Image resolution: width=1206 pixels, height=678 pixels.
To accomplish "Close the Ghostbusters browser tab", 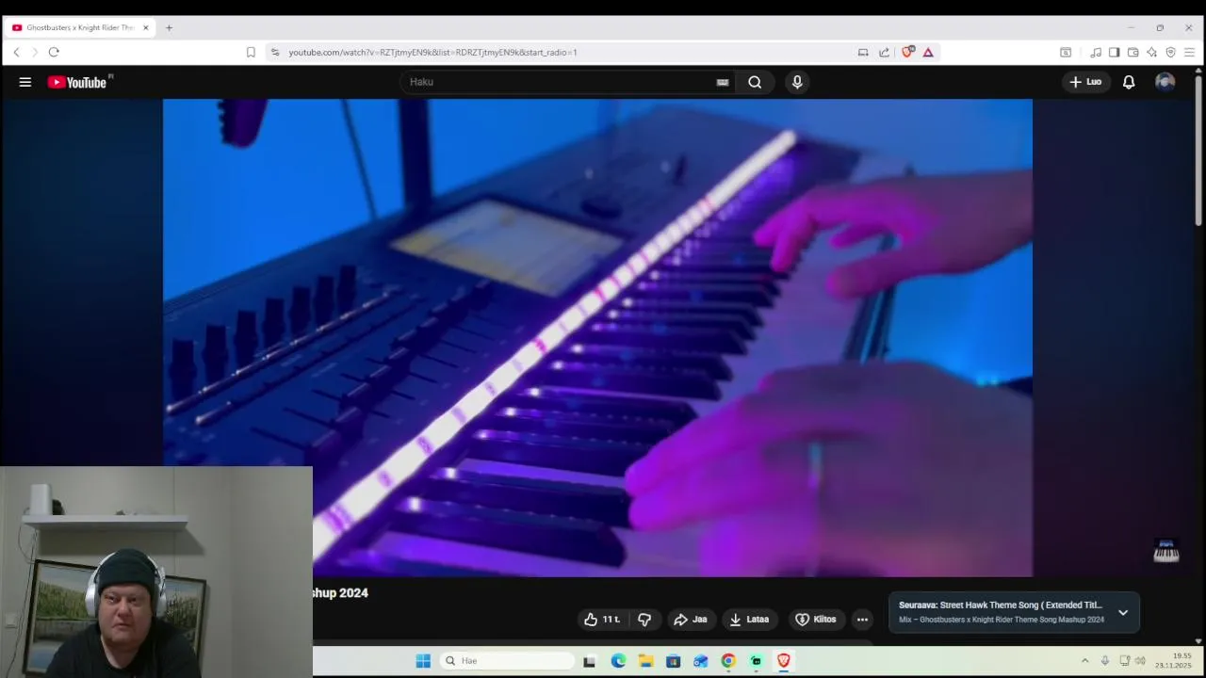I will [x=146, y=27].
